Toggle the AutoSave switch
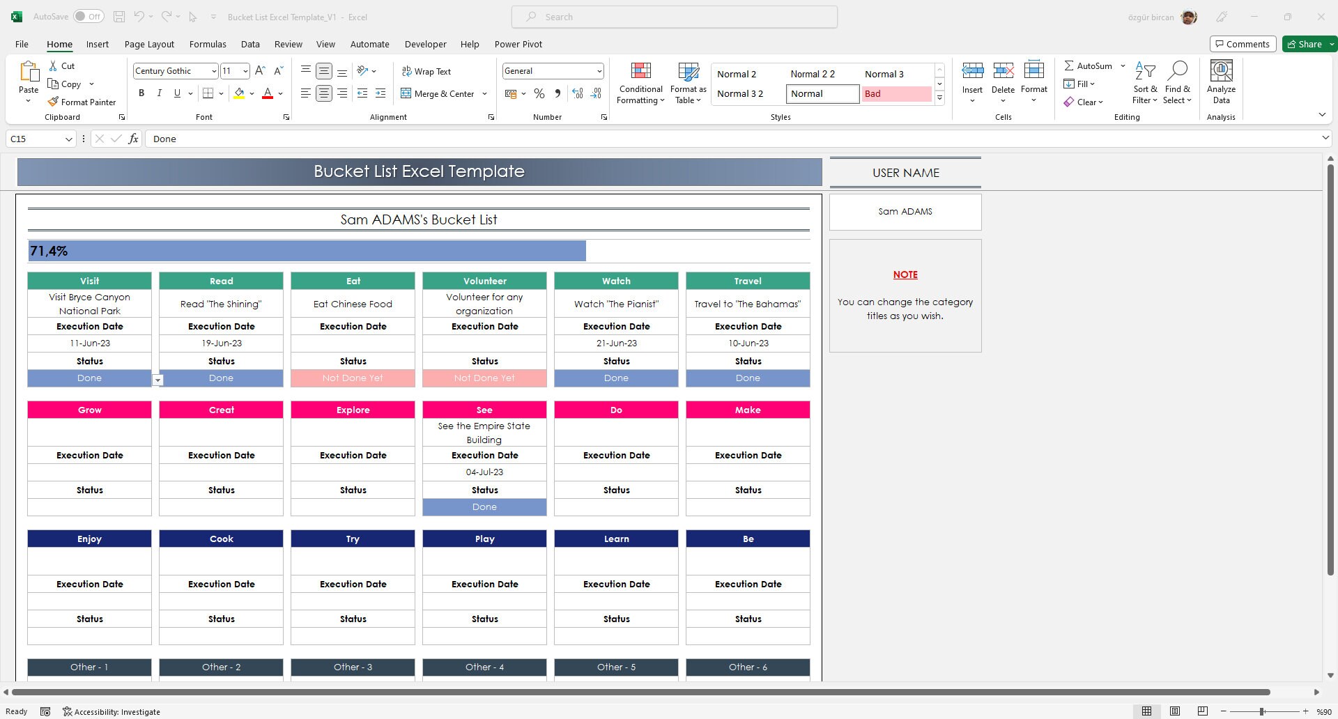Viewport: 1338px width, 719px height. (88, 15)
